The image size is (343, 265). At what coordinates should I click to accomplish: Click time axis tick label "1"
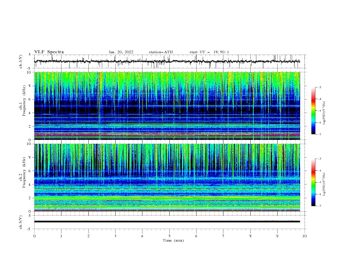61,236
